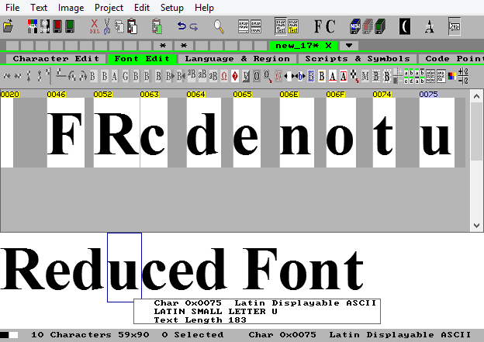Viewport: 484px width, 342px height.
Task: Click the glyph panel scrollbar thumb
Action: (476, 131)
